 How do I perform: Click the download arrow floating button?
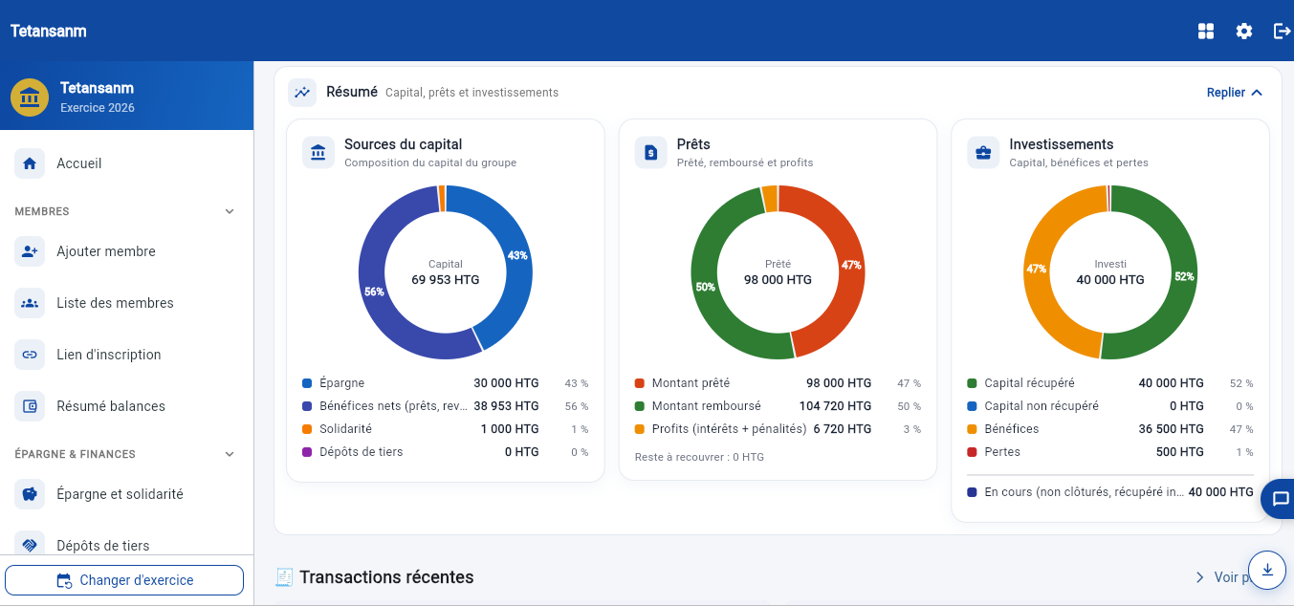tap(1267, 570)
